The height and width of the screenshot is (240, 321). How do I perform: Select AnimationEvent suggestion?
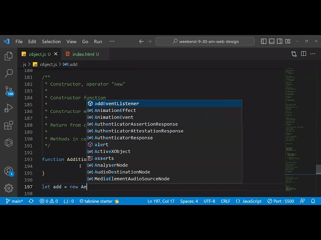[164, 117]
